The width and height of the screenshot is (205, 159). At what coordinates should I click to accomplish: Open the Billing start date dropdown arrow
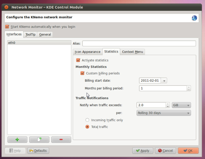click(164, 81)
